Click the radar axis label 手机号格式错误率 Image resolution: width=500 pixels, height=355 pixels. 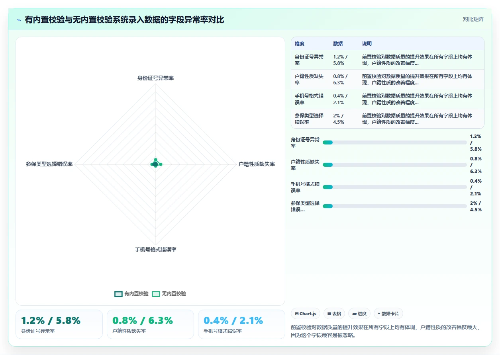click(155, 250)
